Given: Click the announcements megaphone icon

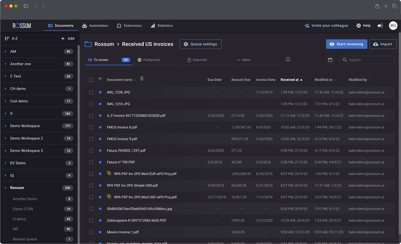Looking at the screenshot, I should tap(380, 26).
